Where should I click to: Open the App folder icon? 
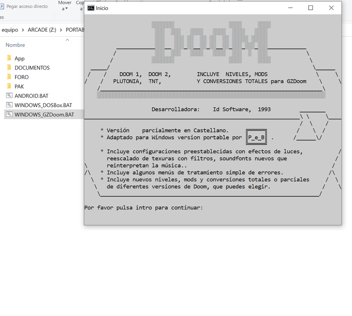coord(9,58)
